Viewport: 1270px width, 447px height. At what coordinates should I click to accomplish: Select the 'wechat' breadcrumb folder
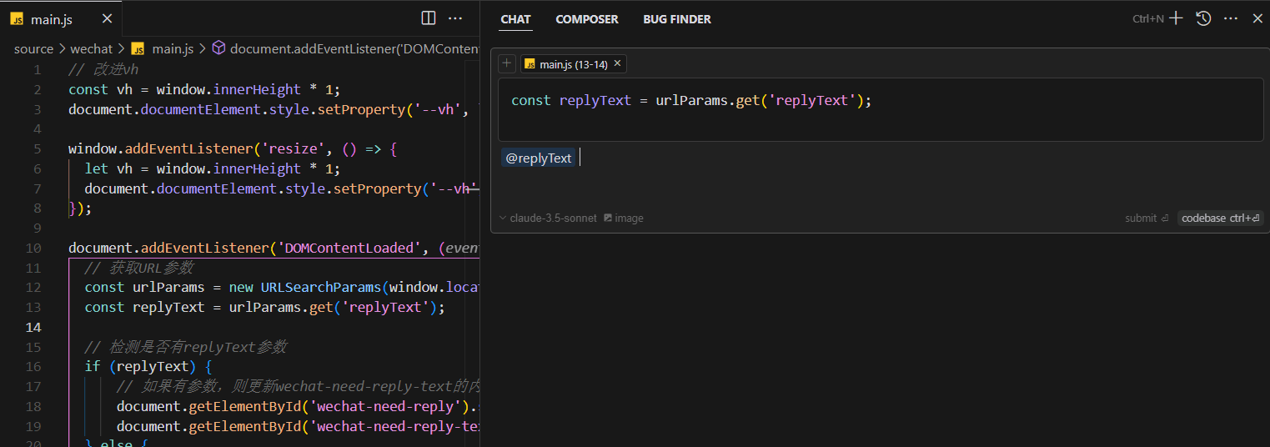[91, 49]
